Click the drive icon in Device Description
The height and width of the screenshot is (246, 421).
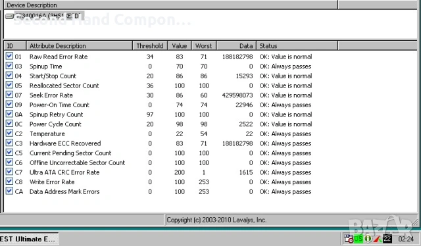click(9, 16)
